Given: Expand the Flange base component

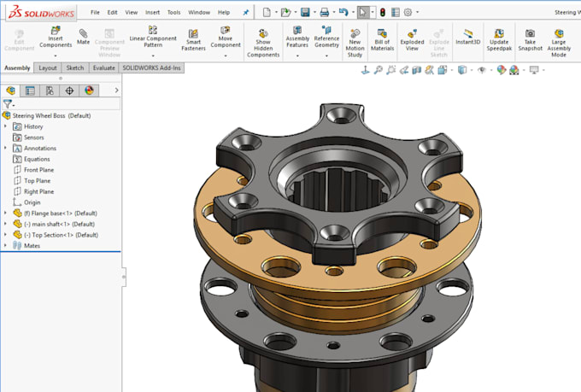Looking at the screenshot, I should [5, 213].
